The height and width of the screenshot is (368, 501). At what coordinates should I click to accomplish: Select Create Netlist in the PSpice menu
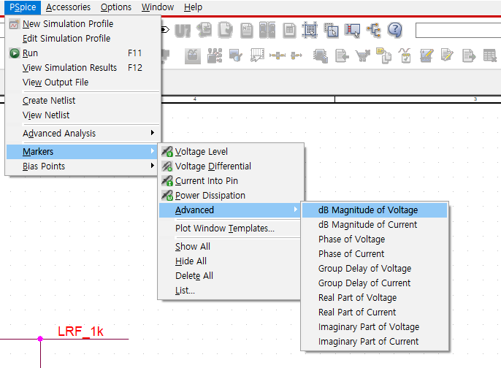[x=83, y=101]
